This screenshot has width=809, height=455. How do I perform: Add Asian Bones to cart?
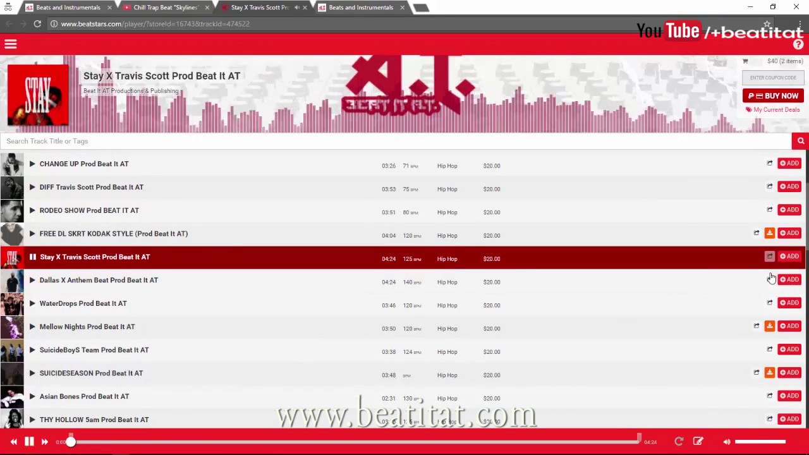tap(789, 396)
